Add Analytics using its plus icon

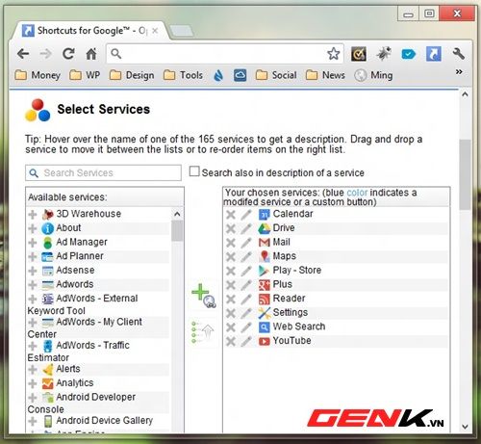coord(33,383)
